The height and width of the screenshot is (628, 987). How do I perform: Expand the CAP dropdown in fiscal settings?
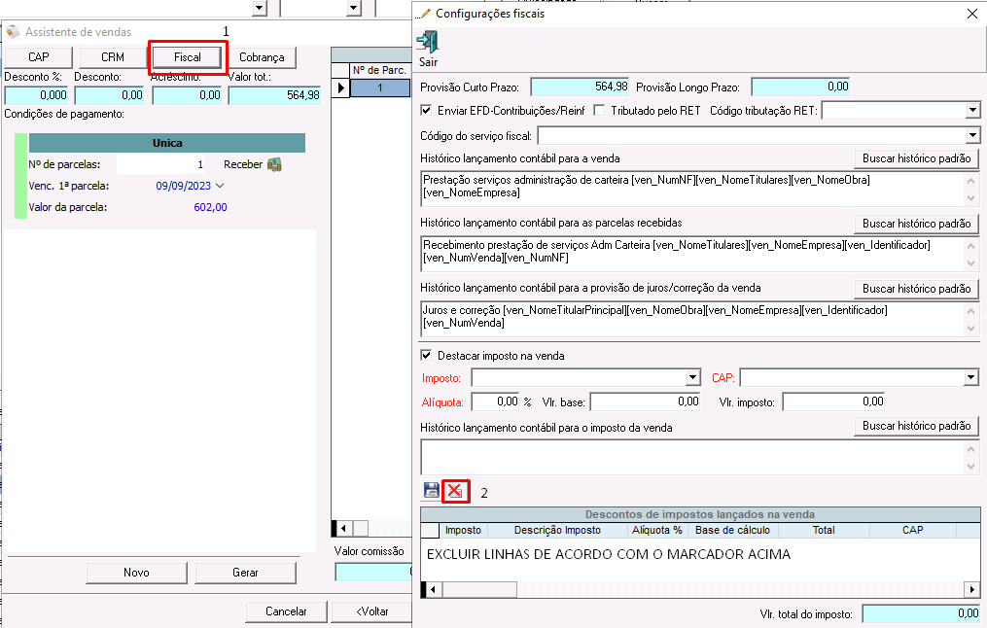[x=971, y=377]
